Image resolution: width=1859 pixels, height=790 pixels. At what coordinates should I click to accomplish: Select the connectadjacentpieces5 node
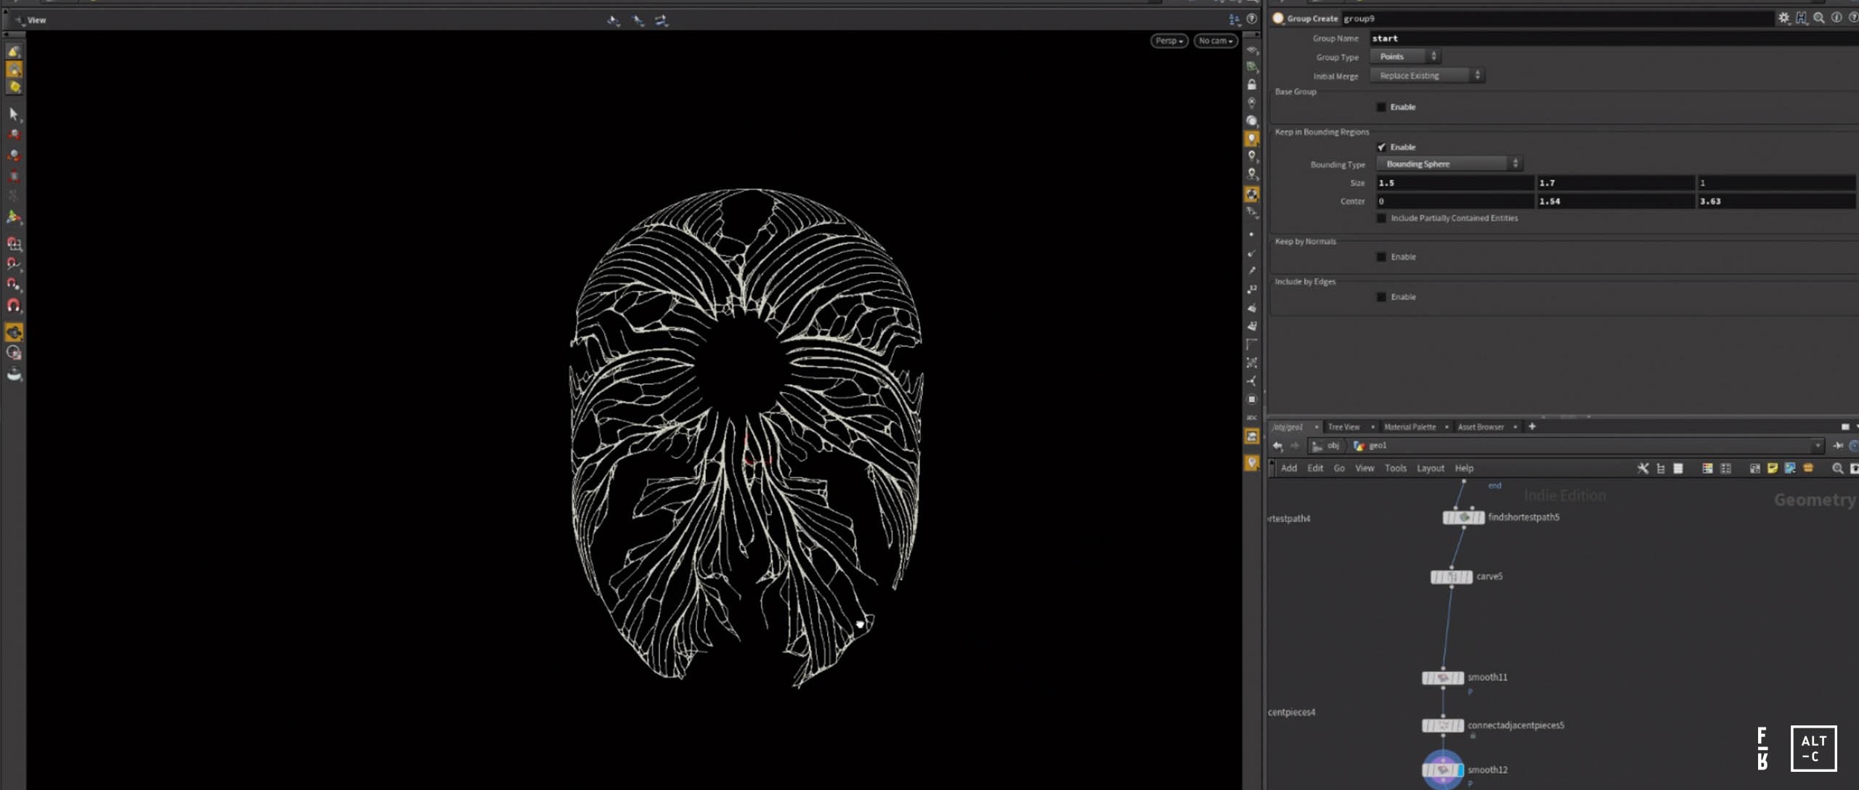coord(1442,726)
